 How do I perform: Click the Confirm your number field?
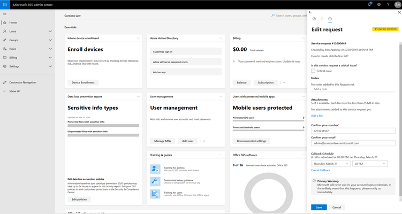353,131
